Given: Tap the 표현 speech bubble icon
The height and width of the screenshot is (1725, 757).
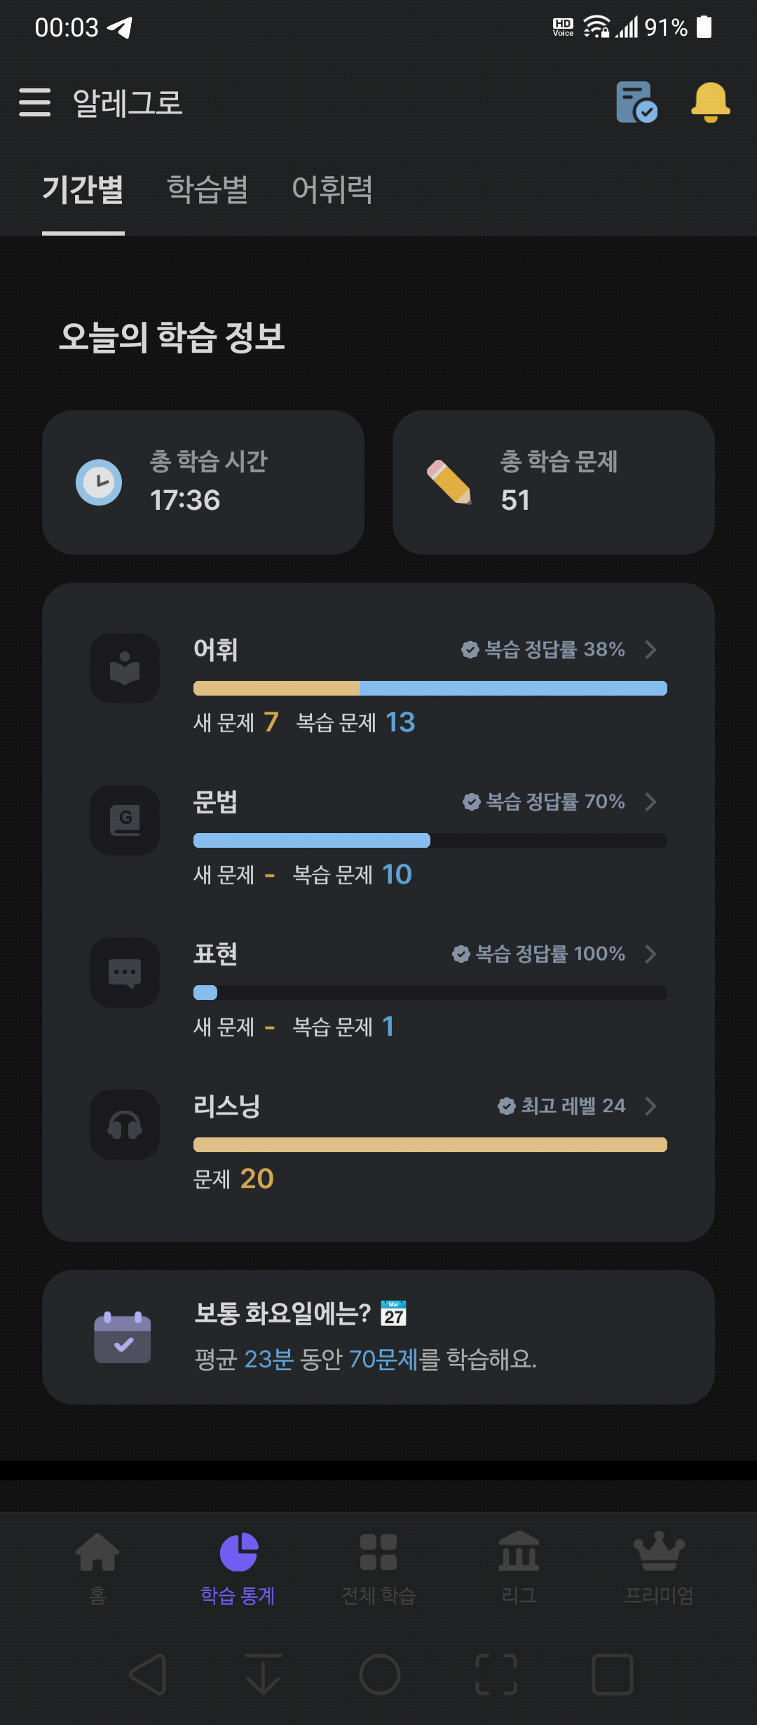Looking at the screenshot, I should point(125,973).
